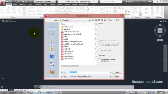Toggle Keep a copy in Autodesk 360 checkbox
Screen dimensions: 168x94
(x=100, y=44)
